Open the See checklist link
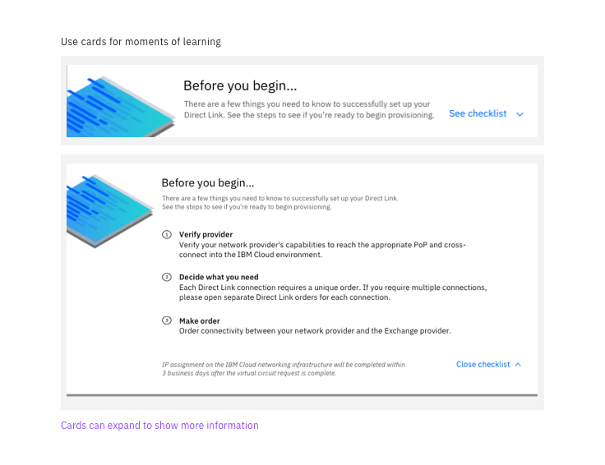This screenshot has height=465, width=605. point(478,114)
